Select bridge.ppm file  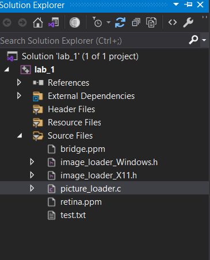click(83, 149)
